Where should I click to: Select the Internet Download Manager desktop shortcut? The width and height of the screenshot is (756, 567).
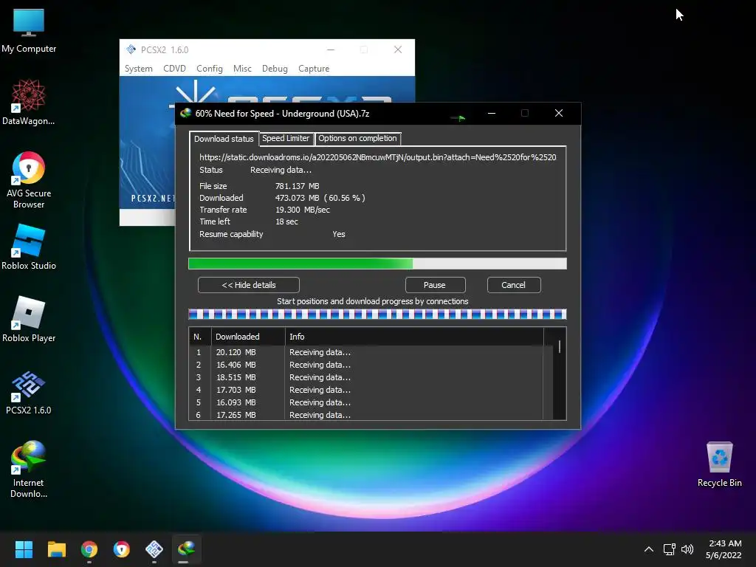point(29,470)
